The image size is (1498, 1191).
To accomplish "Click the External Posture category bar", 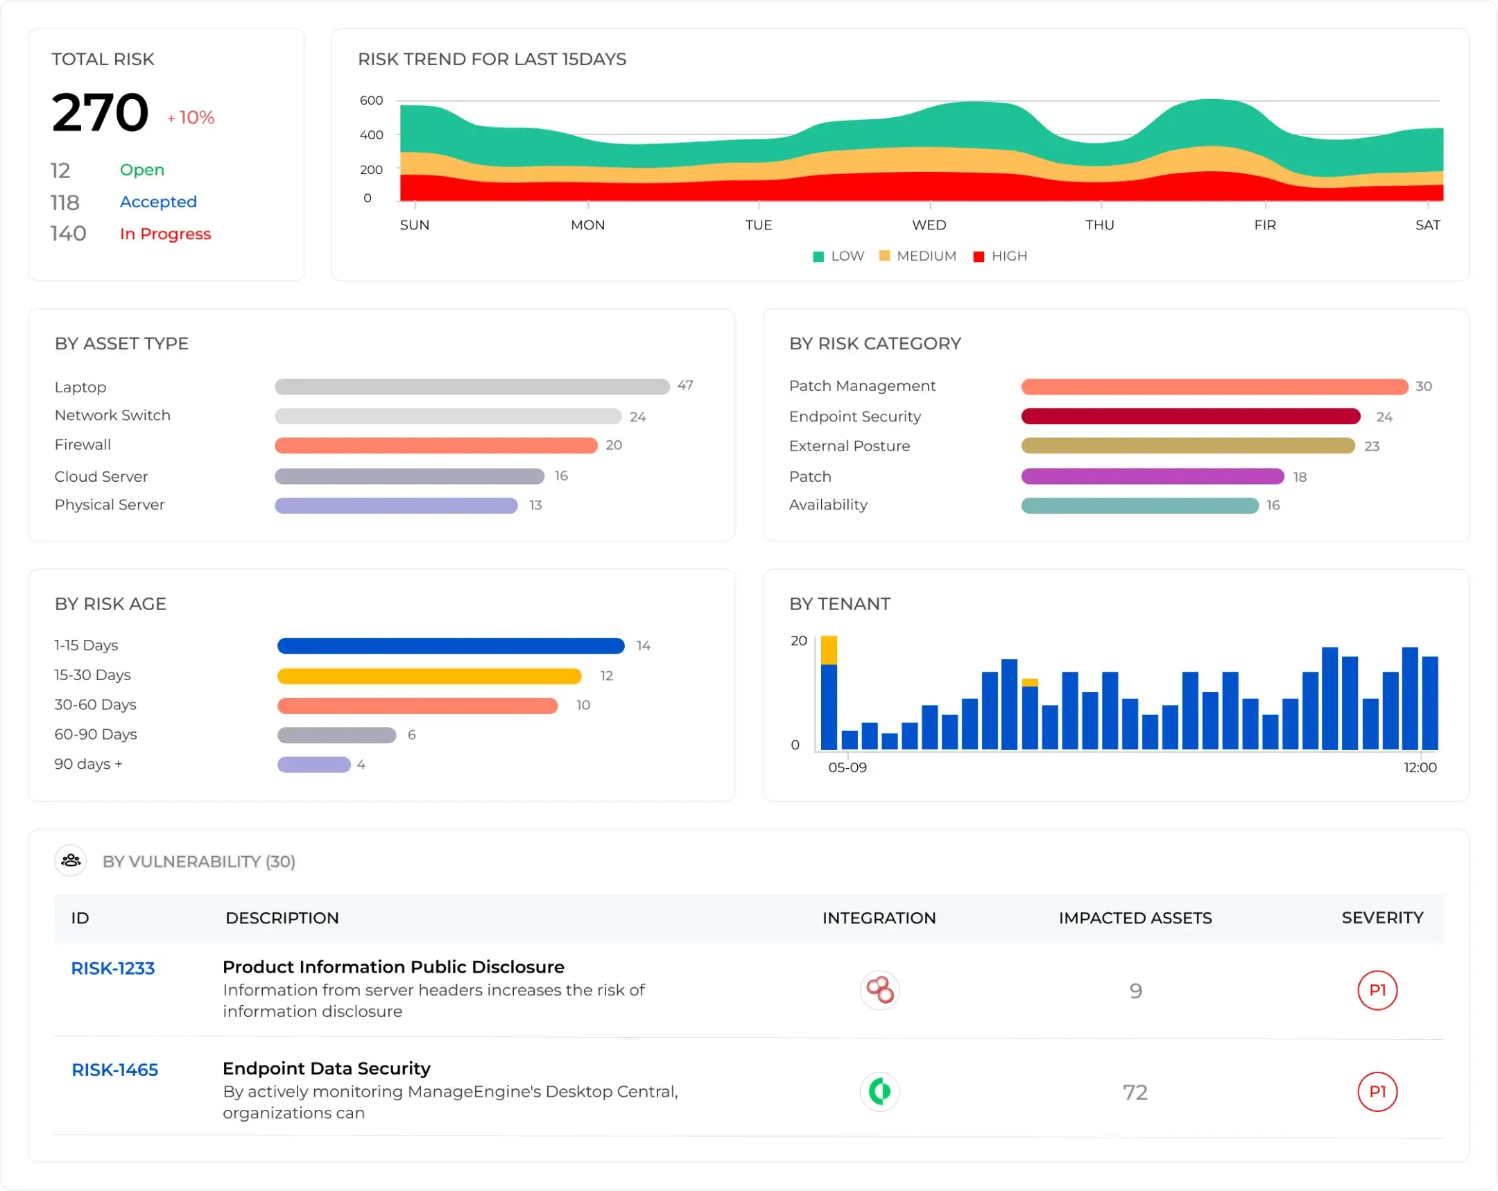I will [1188, 445].
